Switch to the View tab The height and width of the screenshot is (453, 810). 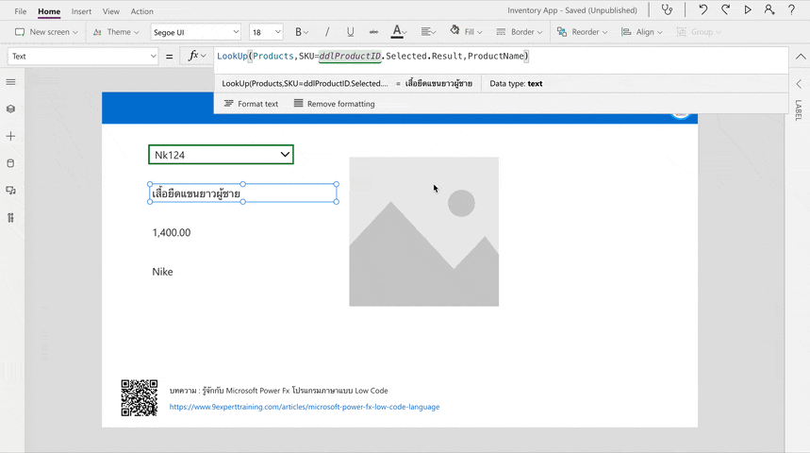pos(110,11)
